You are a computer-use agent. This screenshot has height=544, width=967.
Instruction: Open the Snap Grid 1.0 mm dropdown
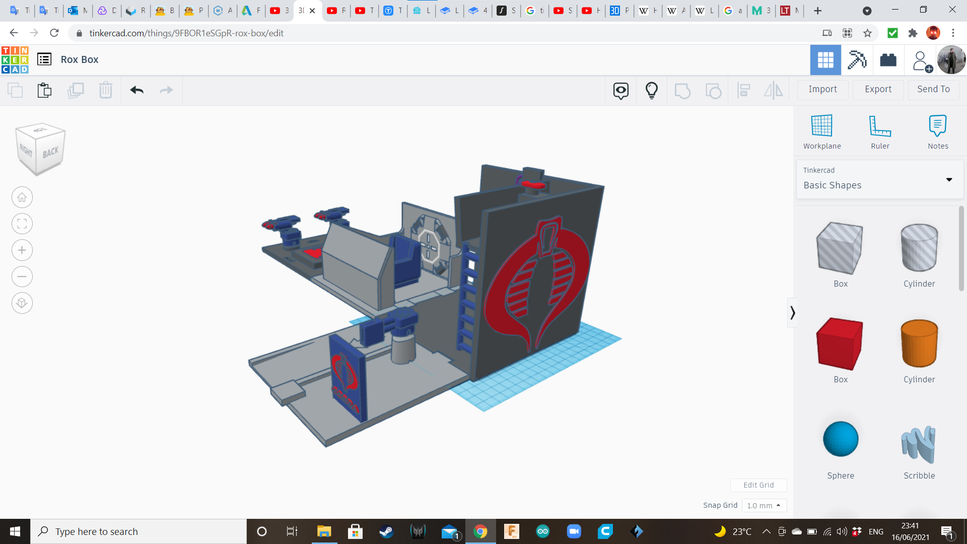click(x=764, y=505)
